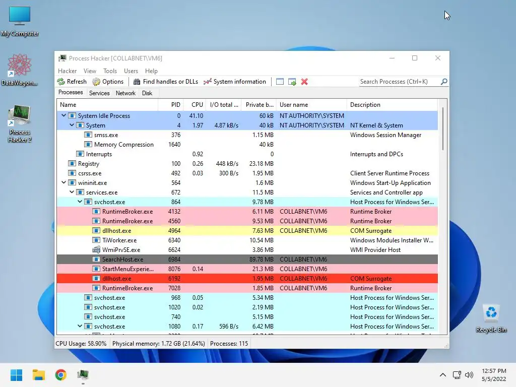
Task: Click Processes: 115 status bar entry
Action: tap(229, 344)
